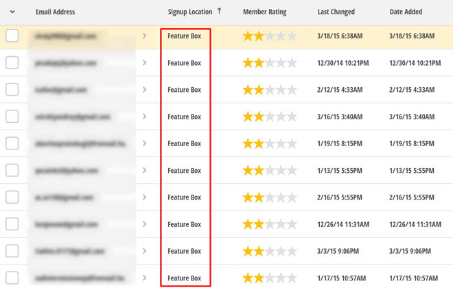This screenshot has height=288, width=453.
Task: Click the blurred email in the 1/19/15 8:15PM row
Action: pos(73,144)
